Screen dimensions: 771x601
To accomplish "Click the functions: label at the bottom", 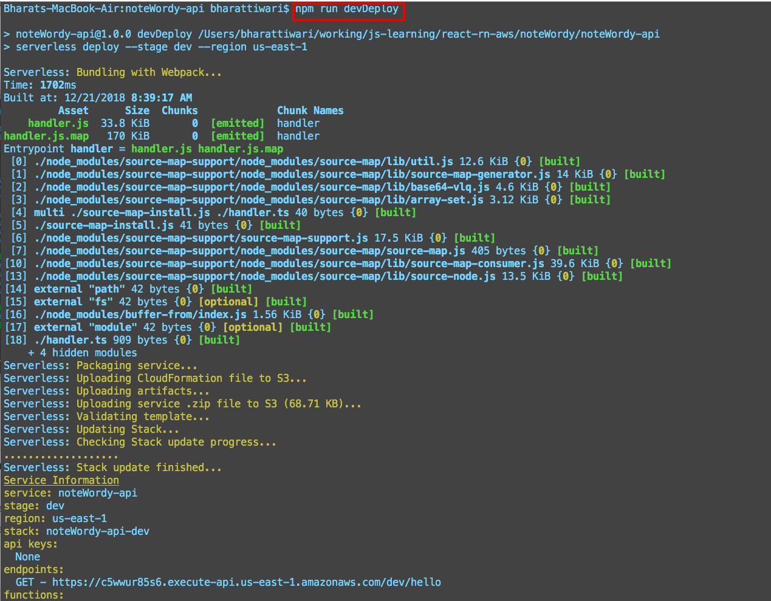I will pyautogui.click(x=32, y=594).
